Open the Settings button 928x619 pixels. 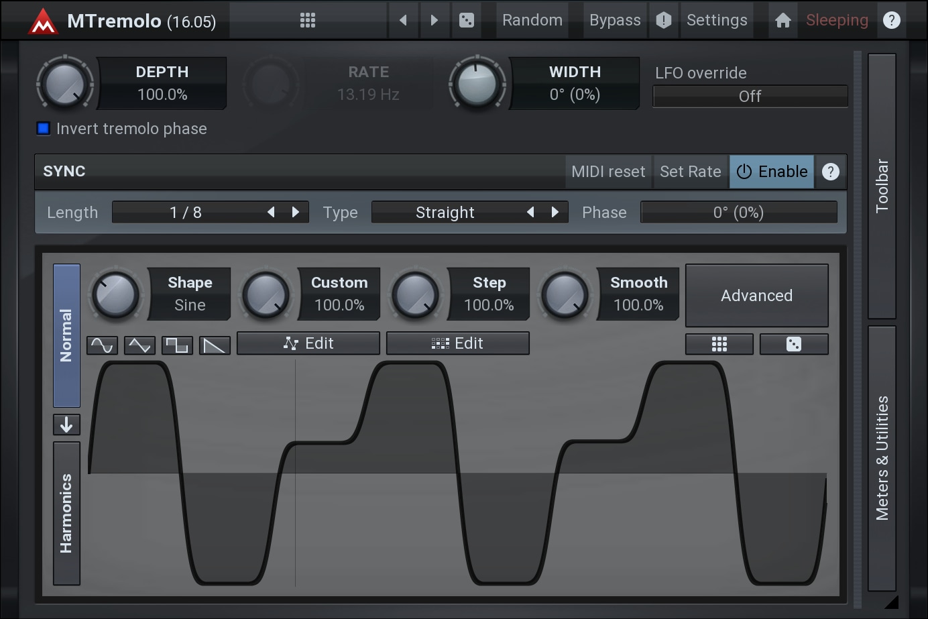pyautogui.click(x=717, y=20)
